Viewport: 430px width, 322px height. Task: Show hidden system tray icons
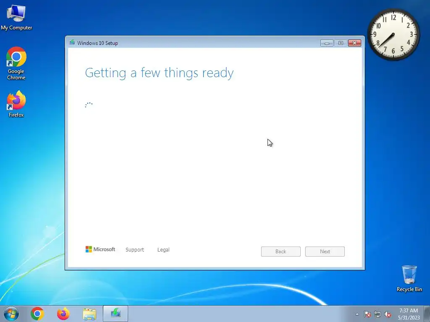[357, 314]
